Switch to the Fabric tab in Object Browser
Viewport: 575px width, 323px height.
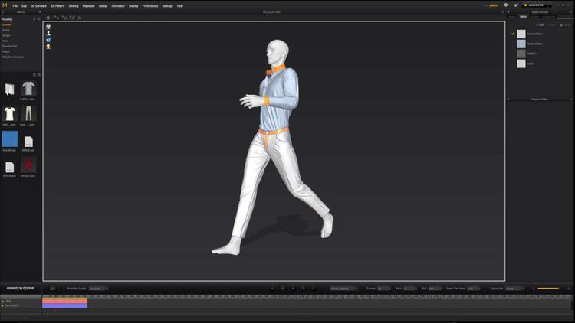coord(524,17)
